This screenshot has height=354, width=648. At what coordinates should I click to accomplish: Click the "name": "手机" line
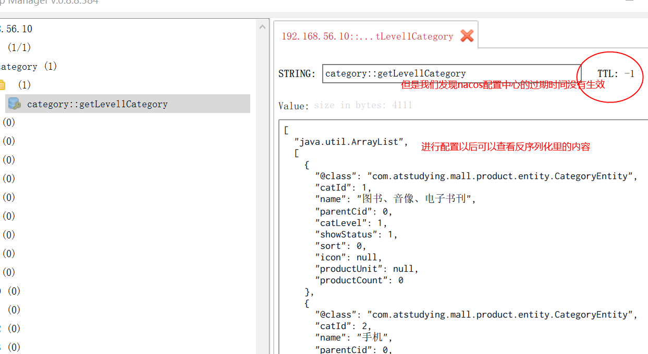tap(353, 337)
